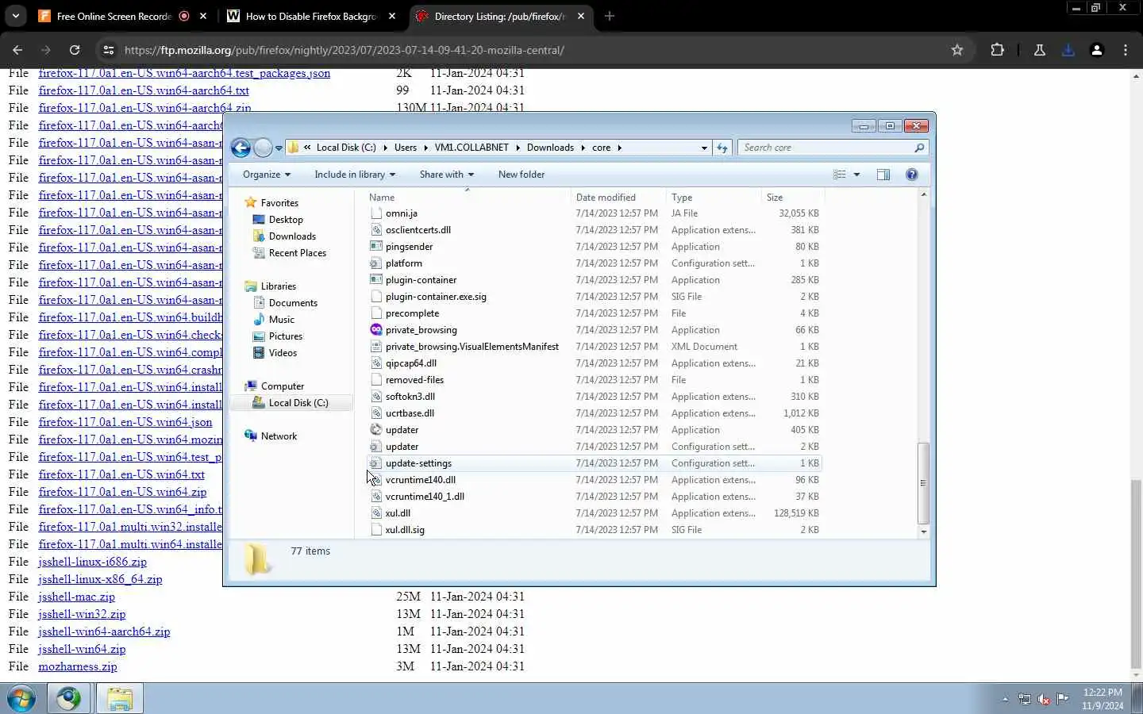
Task: Click the Explorer refresh address button
Action: tap(722, 148)
